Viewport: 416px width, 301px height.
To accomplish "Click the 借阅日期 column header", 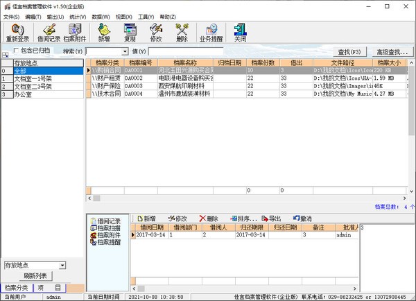I will [x=152, y=227].
